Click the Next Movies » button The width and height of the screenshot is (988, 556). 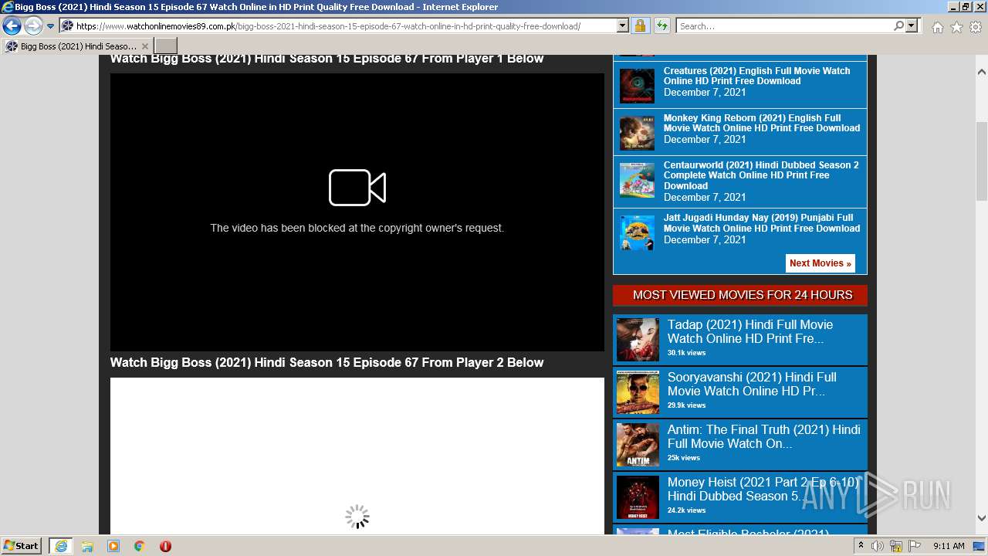pyautogui.click(x=821, y=263)
